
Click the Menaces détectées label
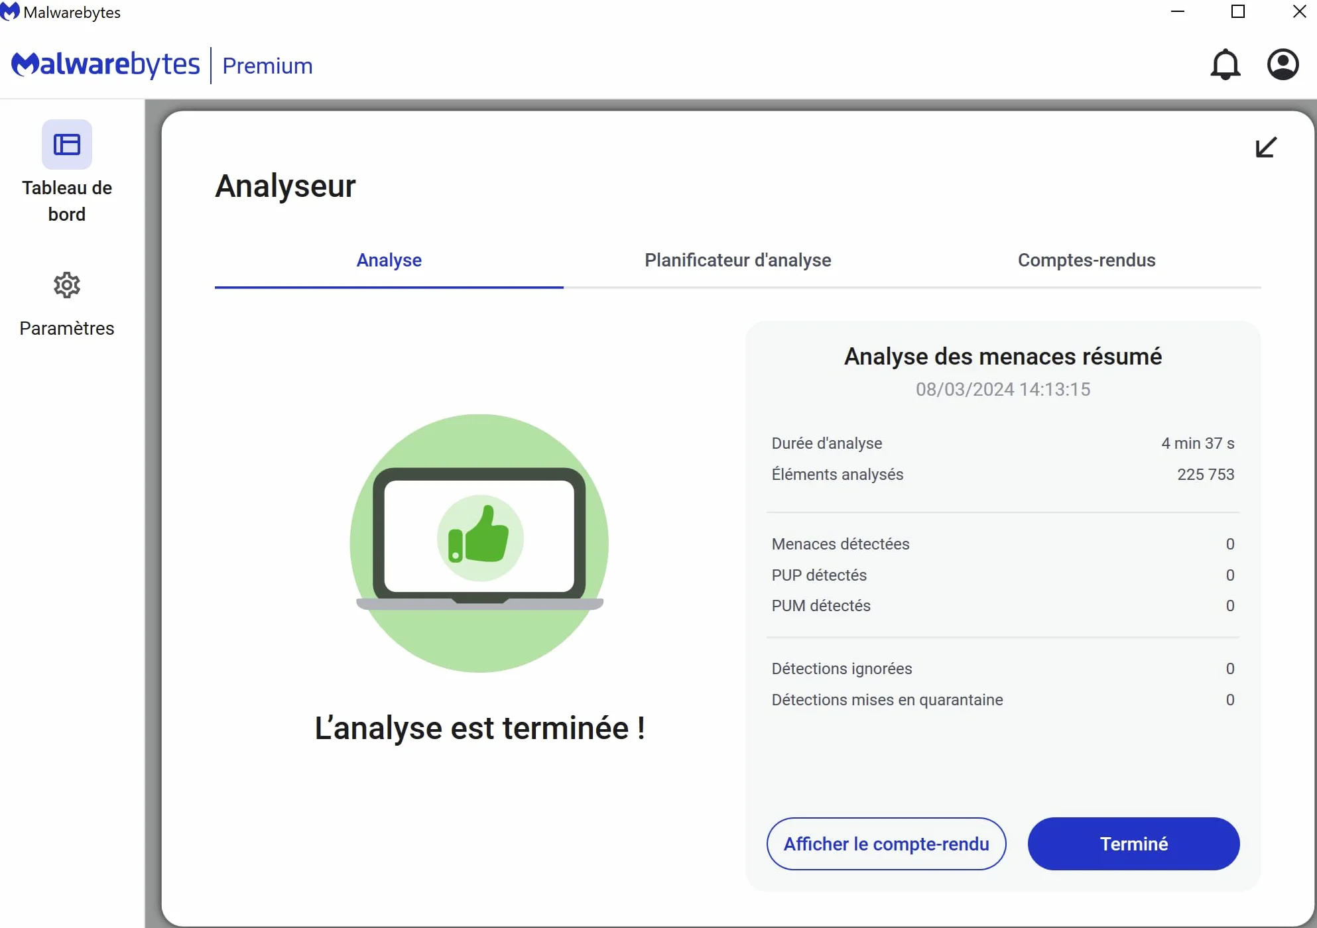pos(840,544)
